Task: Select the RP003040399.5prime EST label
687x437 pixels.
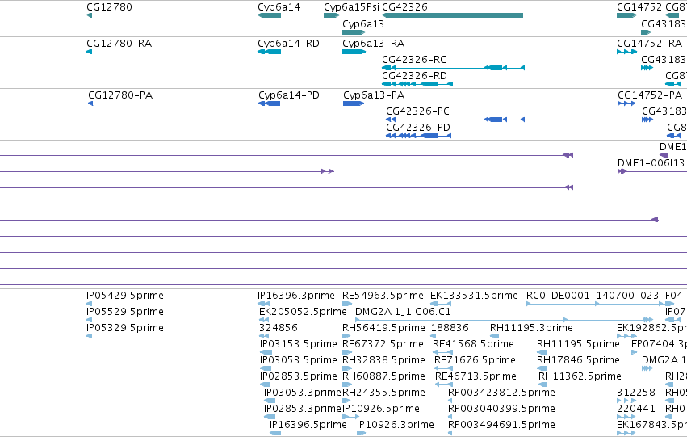Action: tap(501, 409)
